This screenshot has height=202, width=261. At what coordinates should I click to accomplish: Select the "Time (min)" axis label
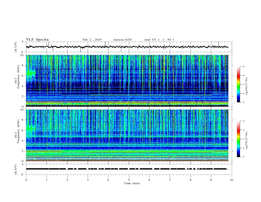click(x=132, y=183)
